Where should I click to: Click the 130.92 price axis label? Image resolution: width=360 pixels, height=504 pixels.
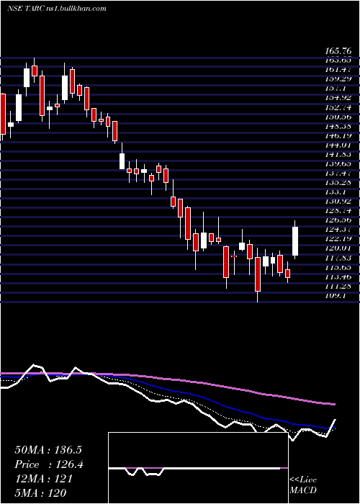coord(338,201)
